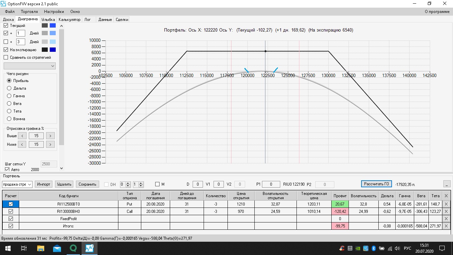Open the Wi-Fi network tray icon
Image resolution: width=453 pixels, height=255 pixels.
click(389, 248)
